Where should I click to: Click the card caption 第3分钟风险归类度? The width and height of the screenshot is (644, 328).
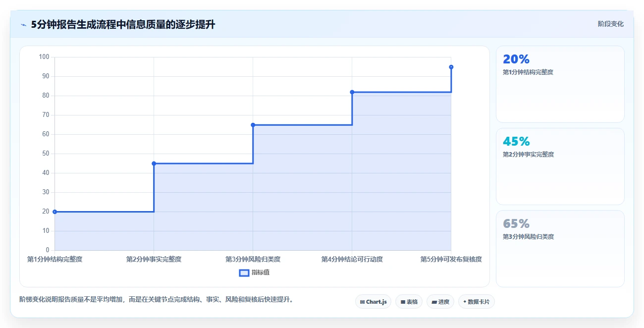point(528,237)
